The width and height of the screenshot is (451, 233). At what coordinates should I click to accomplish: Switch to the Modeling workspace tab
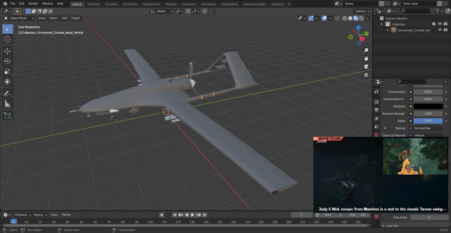click(93, 4)
